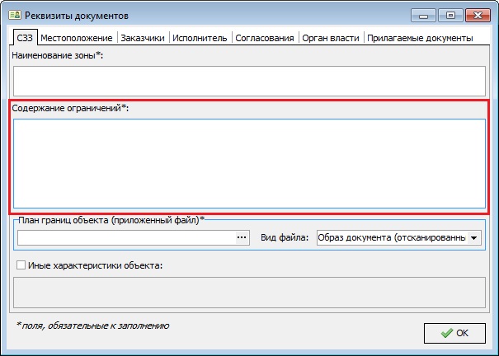Click the План границ объекта file path field
Screen dimensions: 499x356
pyautogui.click(x=125, y=237)
